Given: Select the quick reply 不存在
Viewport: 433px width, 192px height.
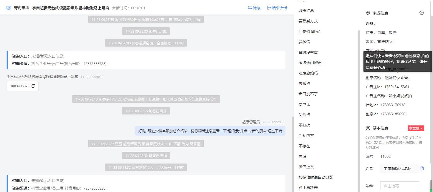Looking at the screenshot, I should pos(304,146).
